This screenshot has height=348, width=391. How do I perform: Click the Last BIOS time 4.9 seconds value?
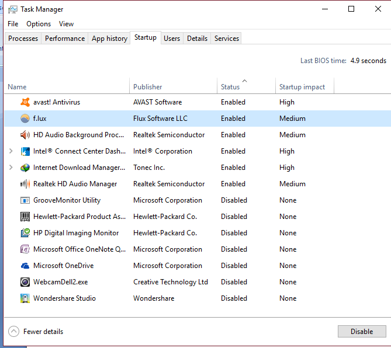pos(368,61)
